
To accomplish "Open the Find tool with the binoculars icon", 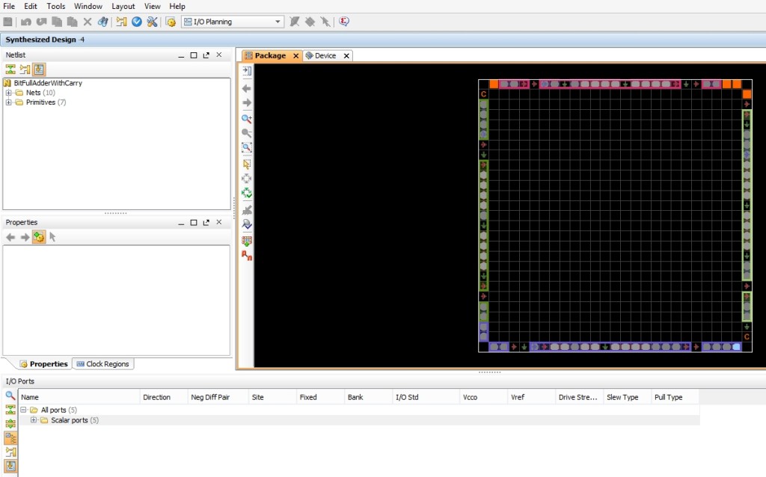I will pyautogui.click(x=104, y=22).
